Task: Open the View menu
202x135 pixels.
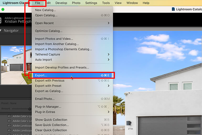Action: [118, 3]
